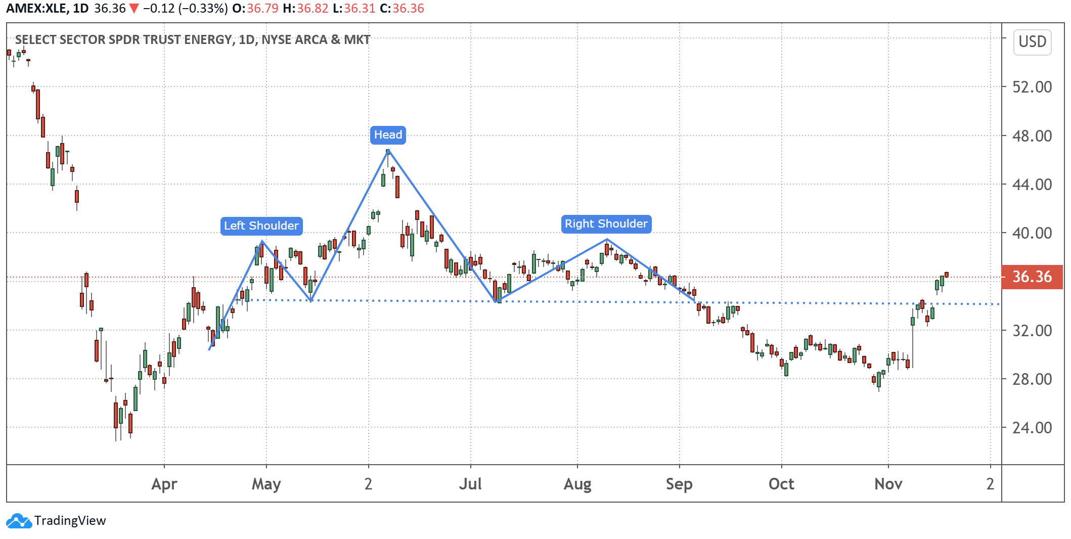Click the Jul label on the time axis

[470, 484]
